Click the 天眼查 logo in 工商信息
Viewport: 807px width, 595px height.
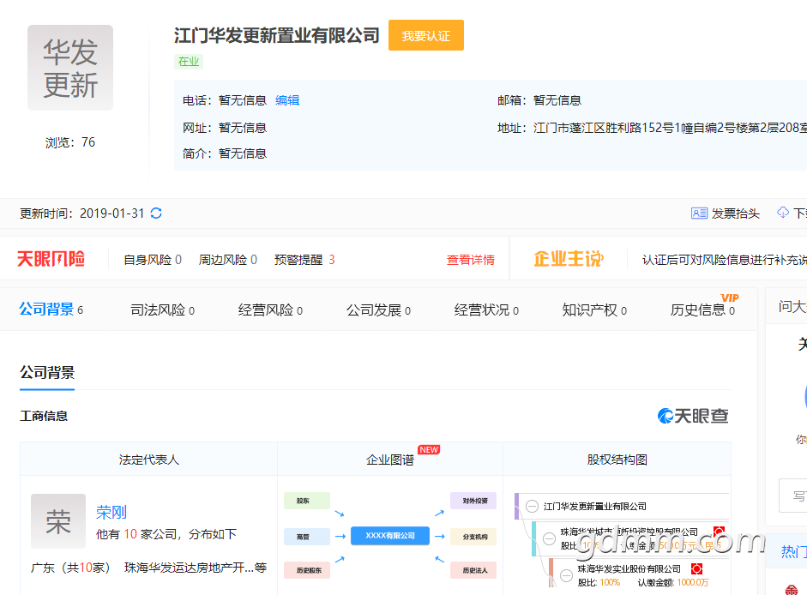click(x=693, y=416)
